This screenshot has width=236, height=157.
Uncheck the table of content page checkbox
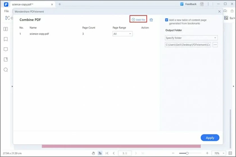166,20
